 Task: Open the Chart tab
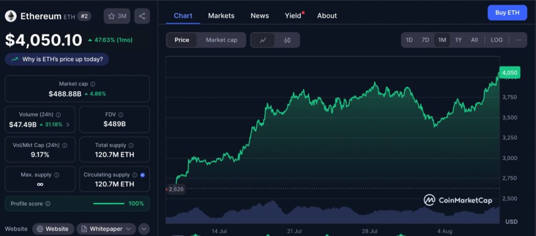coord(183,16)
